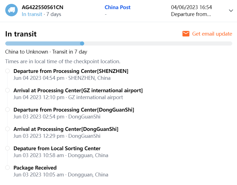
Task: Click the In transit status label
Action: coord(32,14)
